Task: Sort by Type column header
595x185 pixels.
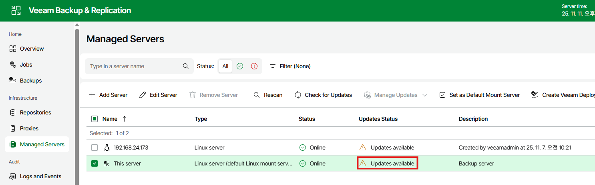Action: coord(201,119)
